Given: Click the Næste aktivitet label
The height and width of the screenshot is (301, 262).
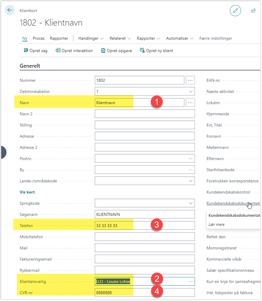Looking at the screenshot, I should pyautogui.click(x=220, y=92).
